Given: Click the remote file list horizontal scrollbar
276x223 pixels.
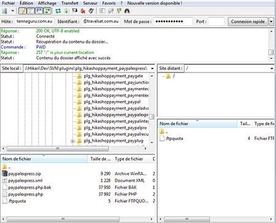Looking at the screenshot, I should tap(186, 219).
